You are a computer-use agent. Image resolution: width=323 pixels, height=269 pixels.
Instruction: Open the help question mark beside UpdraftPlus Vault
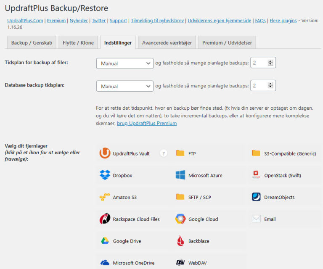[164, 153]
